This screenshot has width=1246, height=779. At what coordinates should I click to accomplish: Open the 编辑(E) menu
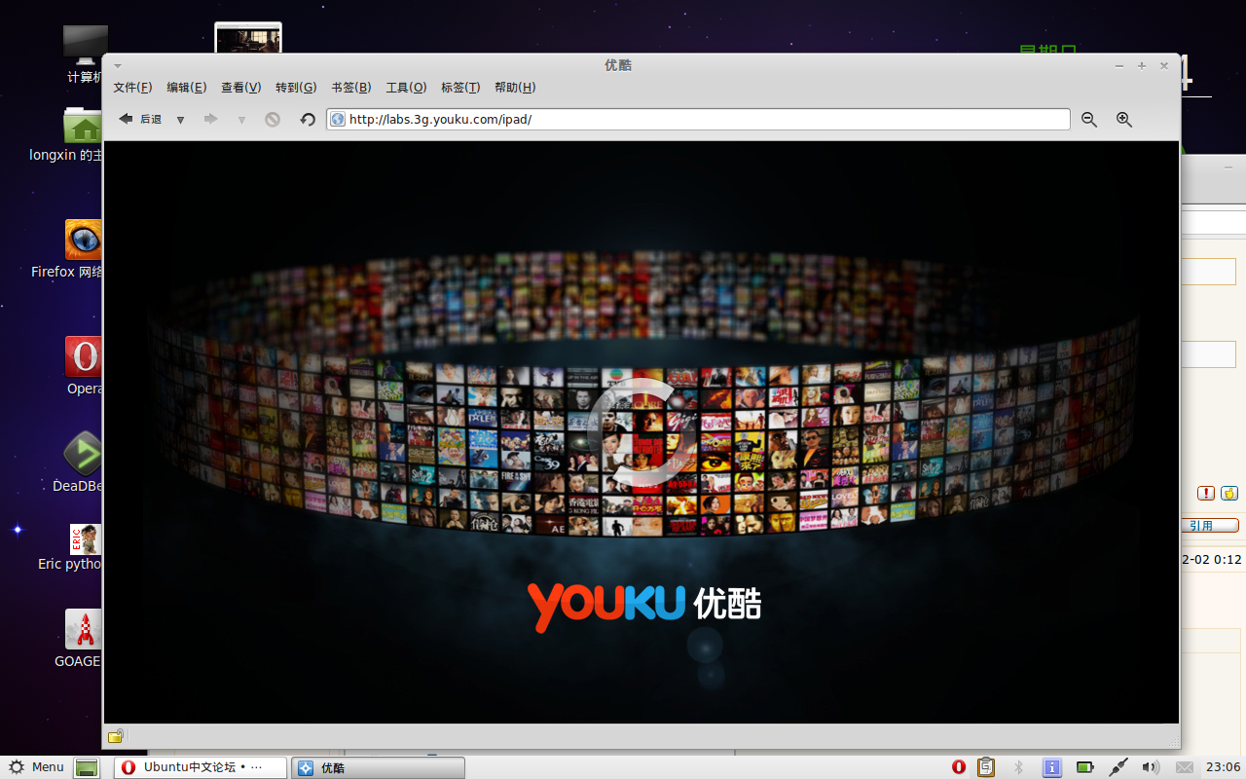click(x=186, y=88)
